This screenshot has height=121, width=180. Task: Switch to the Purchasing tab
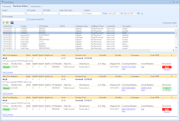tap(7, 6)
